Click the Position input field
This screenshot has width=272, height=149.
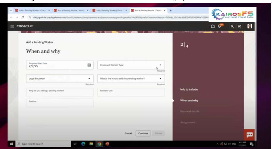60,103
